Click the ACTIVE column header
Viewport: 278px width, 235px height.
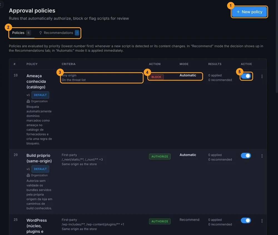click(246, 64)
